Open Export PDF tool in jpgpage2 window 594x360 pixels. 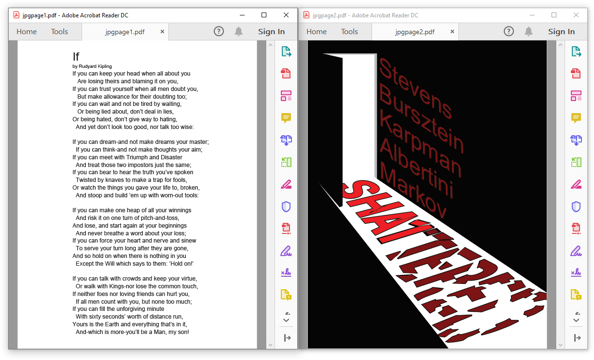pos(576,51)
